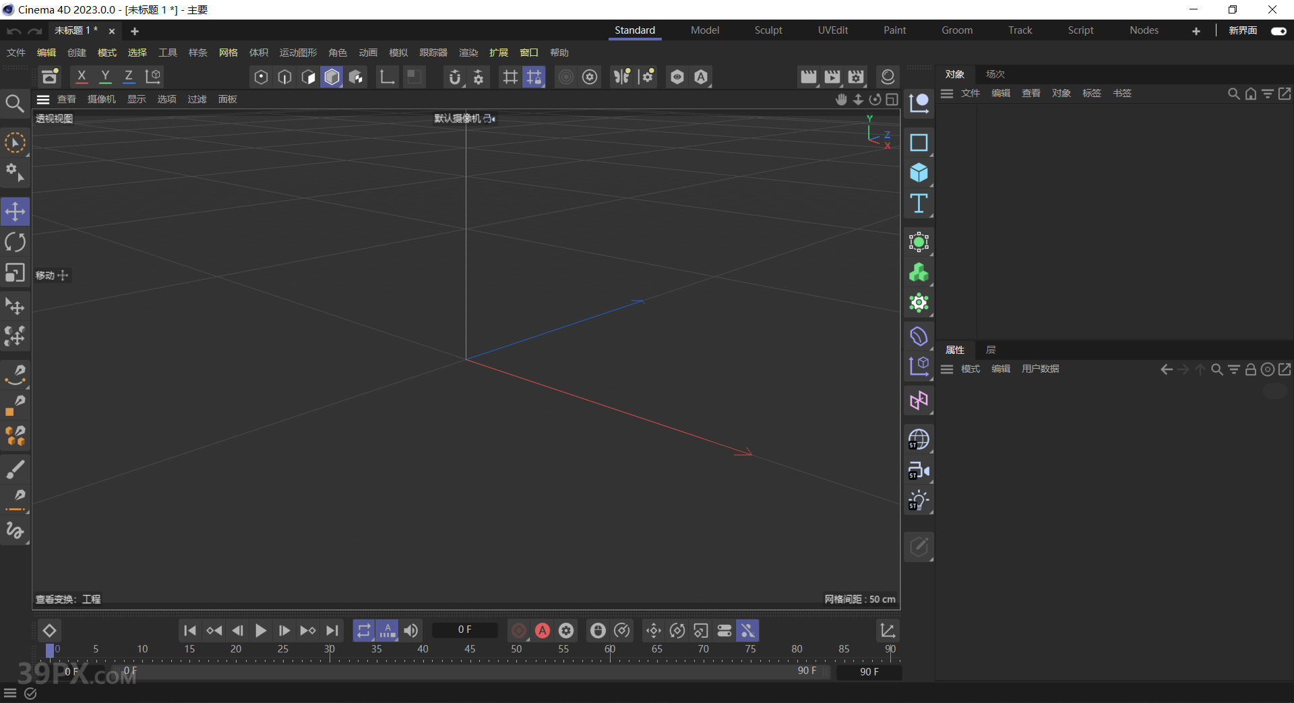Open the viewport 摄像机 dropdown menu

(101, 99)
